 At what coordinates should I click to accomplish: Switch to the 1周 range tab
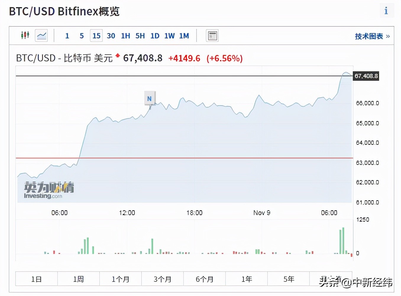coord(78,279)
